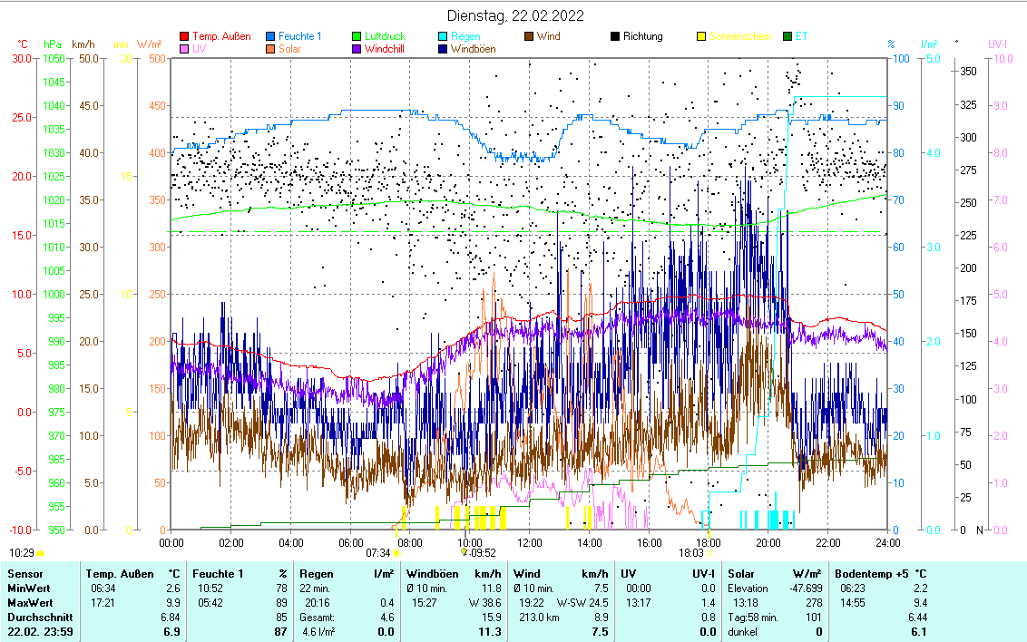Click the chart title Dienstag, 22.02.2022
This screenshot has width=1027, height=642.
point(515,15)
